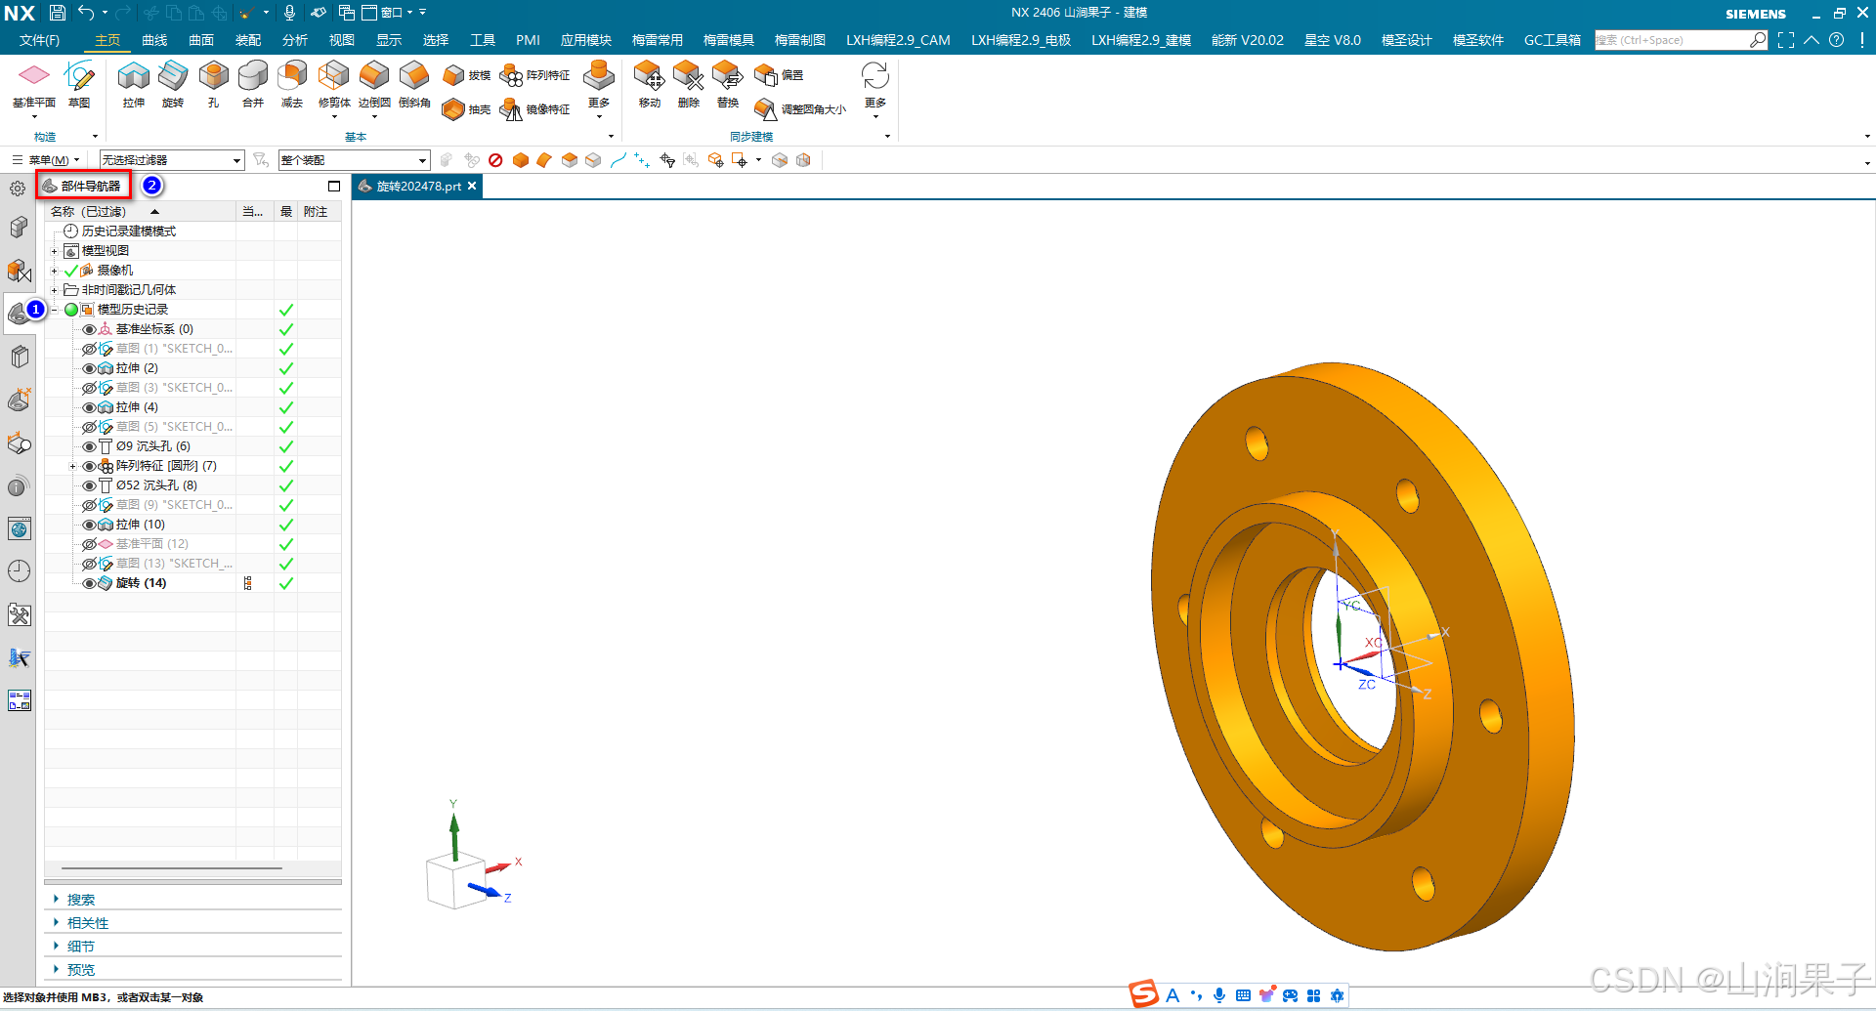Toggle visibility of 拉伸 (10)
The image size is (1876, 1011).
pyautogui.click(x=89, y=525)
